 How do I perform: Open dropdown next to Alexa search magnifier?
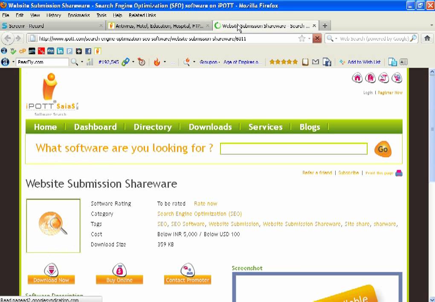pos(82,62)
